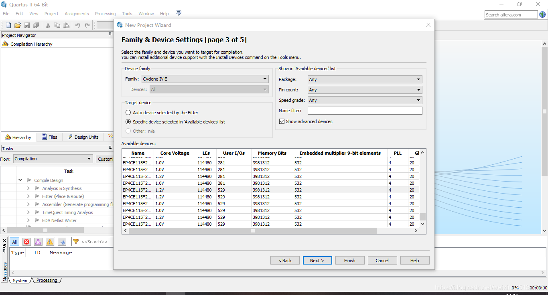Click the Cancel button
Screen dimensions: 548x295
coord(382,261)
